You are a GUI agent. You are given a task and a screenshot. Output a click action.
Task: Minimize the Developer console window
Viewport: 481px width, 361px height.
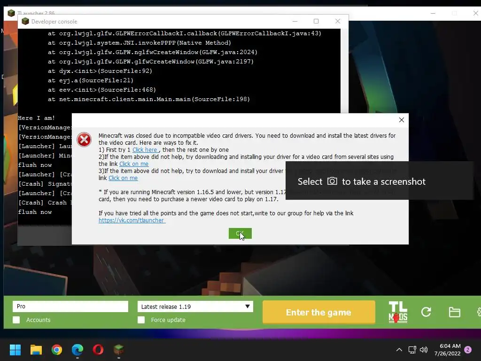(295, 21)
